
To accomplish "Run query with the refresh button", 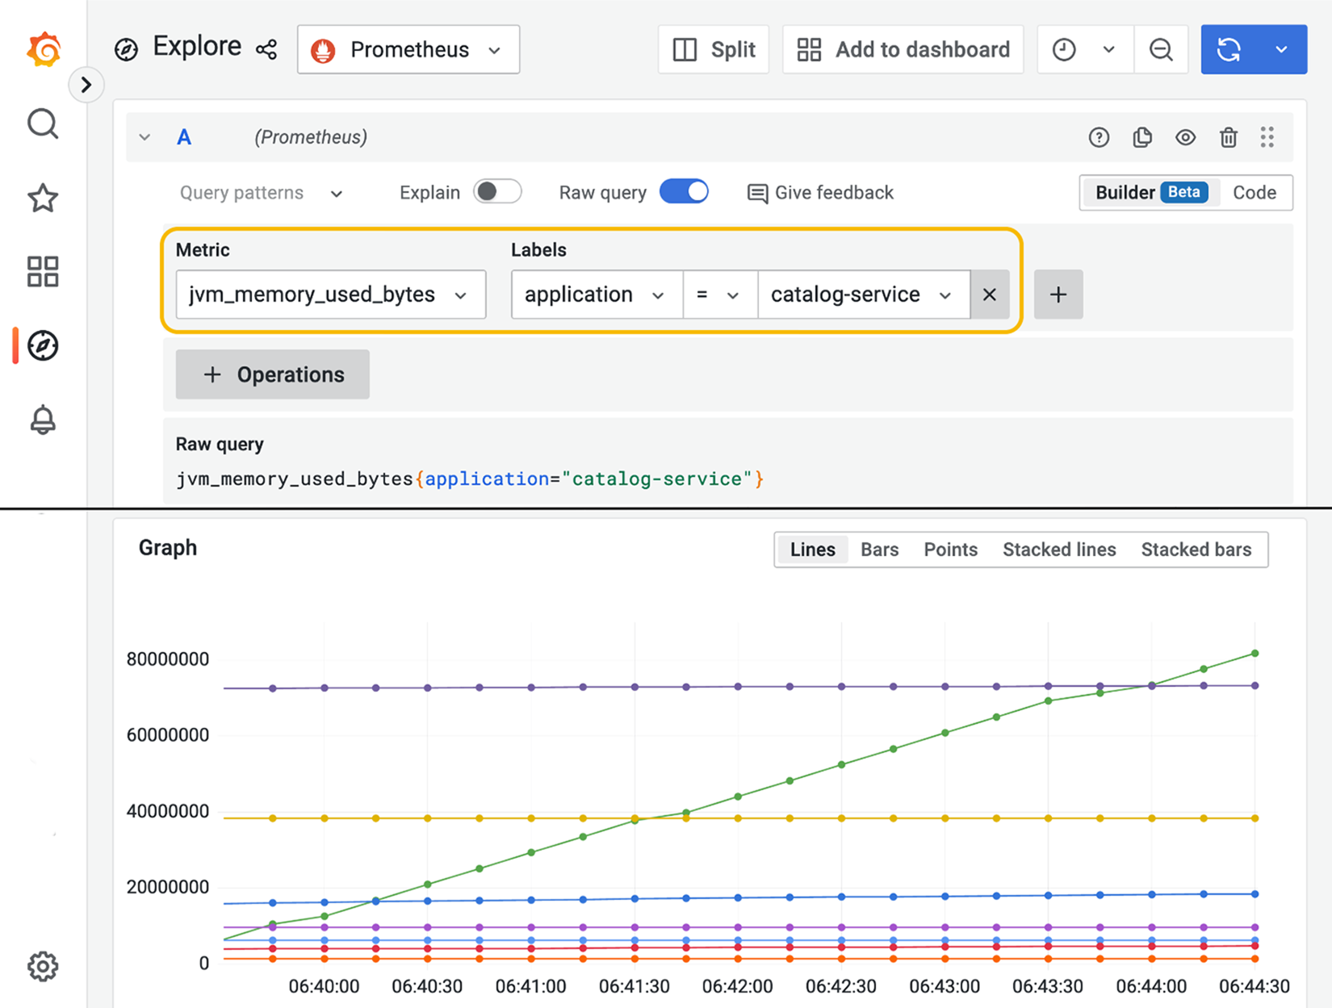I will 1229,49.
